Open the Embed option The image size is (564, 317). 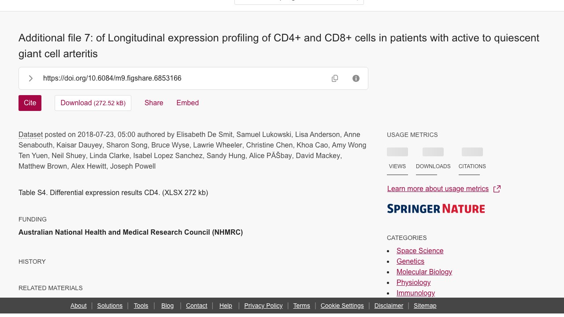click(x=188, y=103)
